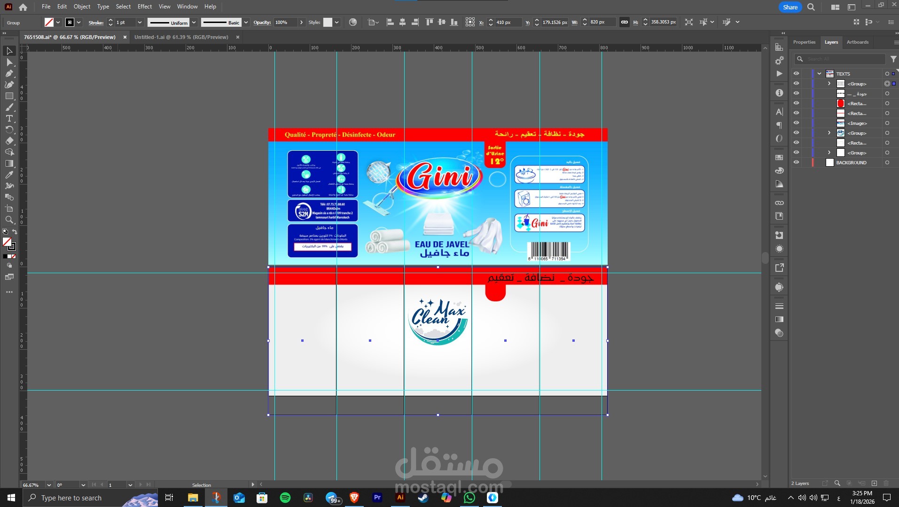Swap fill and stroke colors
Screen dimensions: 899x507
point(15,232)
